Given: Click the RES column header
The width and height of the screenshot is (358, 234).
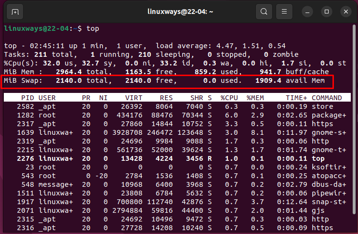Looking at the screenshot, I should coord(166,98).
